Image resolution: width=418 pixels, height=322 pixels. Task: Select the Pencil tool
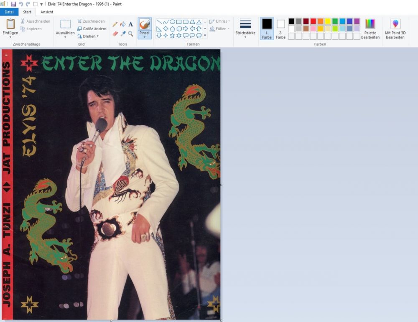point(115,24)
